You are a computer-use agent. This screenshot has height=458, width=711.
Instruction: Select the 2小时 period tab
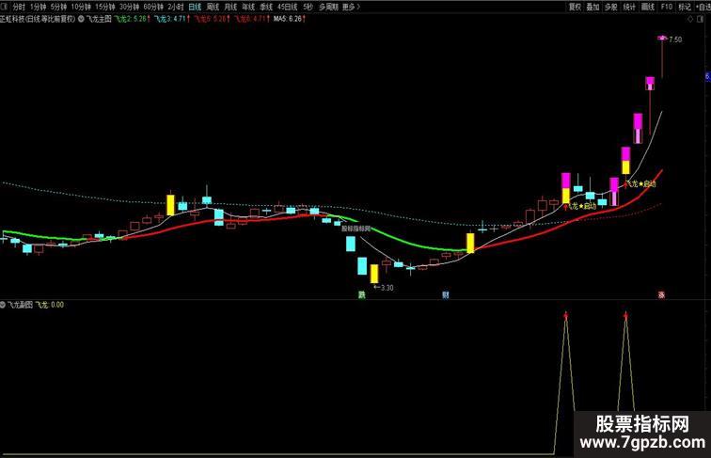click(176, 7)
